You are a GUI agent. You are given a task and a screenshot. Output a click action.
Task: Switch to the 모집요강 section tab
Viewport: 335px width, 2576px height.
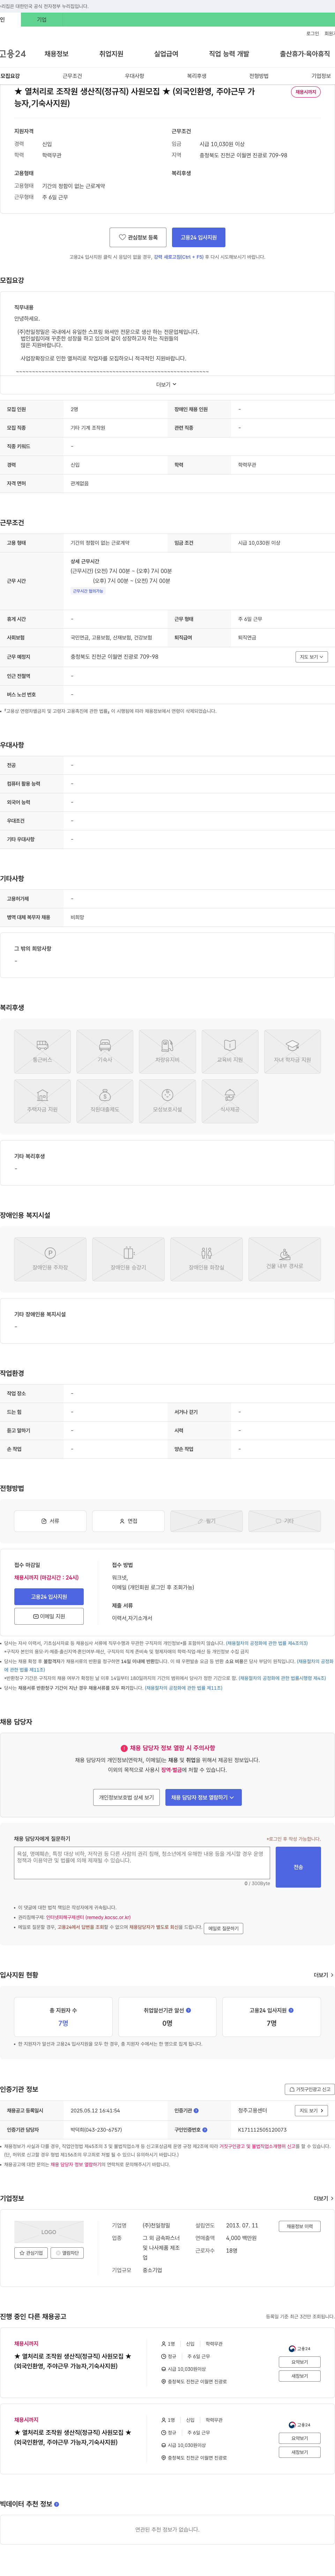10,76
